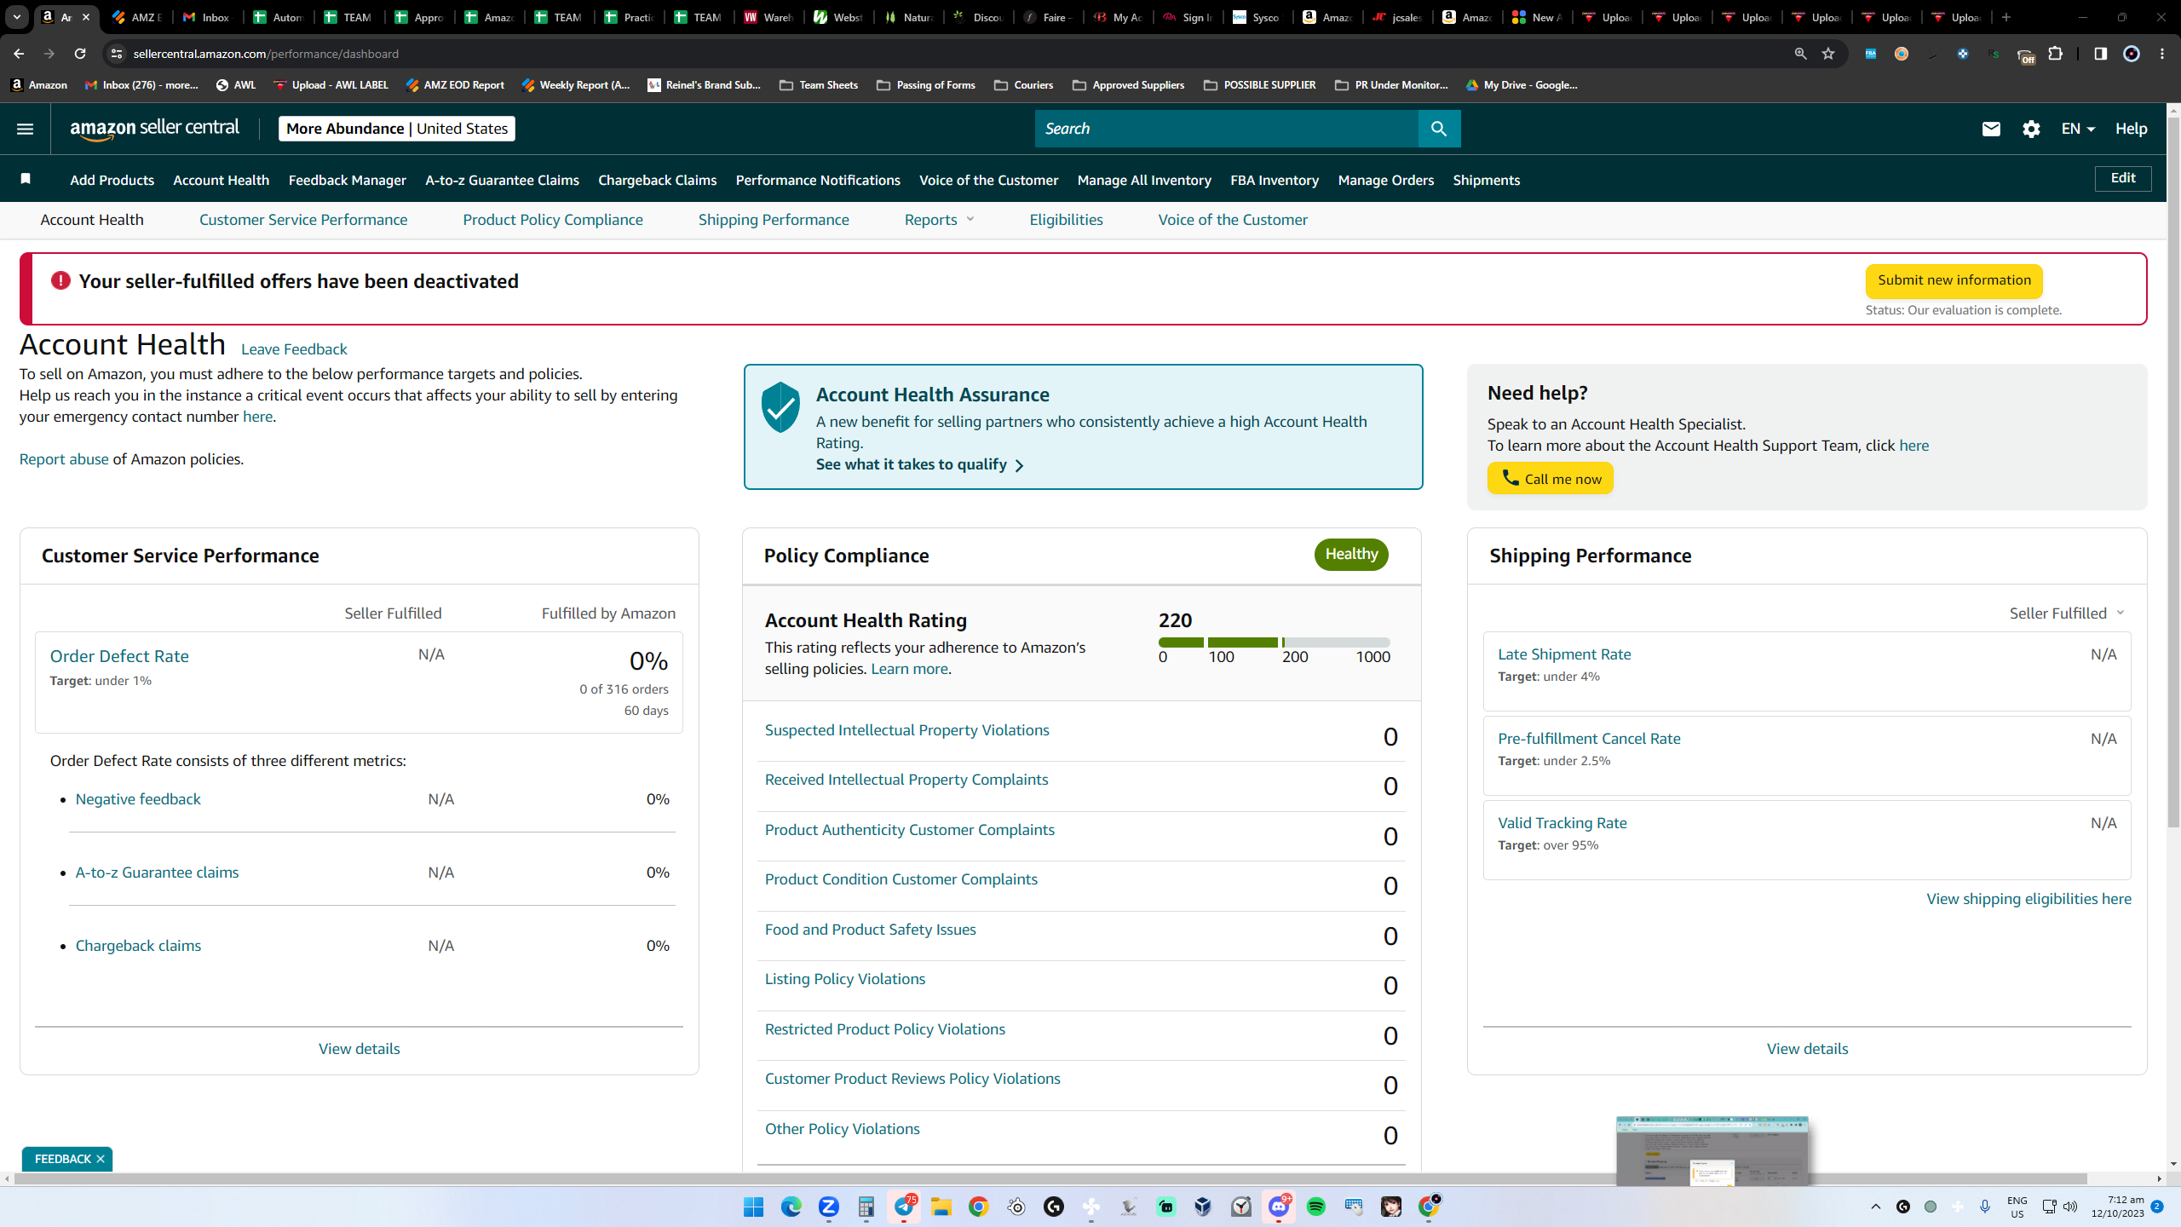The height and width of the screenshot is (1227, 2181).
Task: Click the Leave Feedback link
Action: pos(294,349)
